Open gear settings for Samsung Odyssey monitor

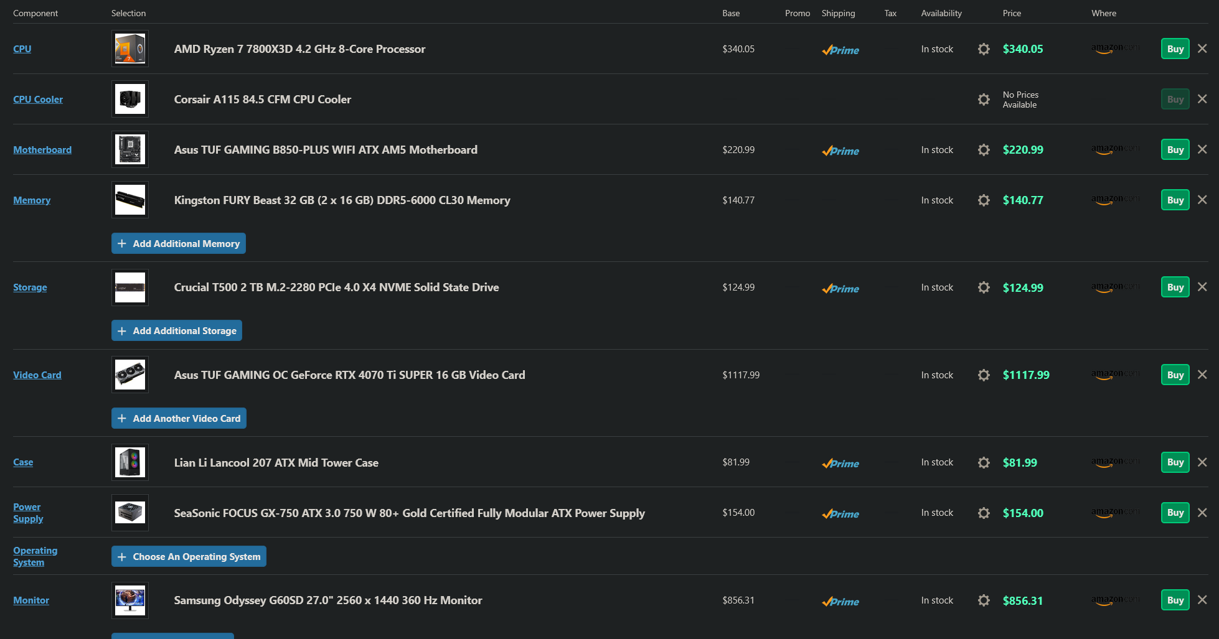pyautogui.click(x=984, y=600)
